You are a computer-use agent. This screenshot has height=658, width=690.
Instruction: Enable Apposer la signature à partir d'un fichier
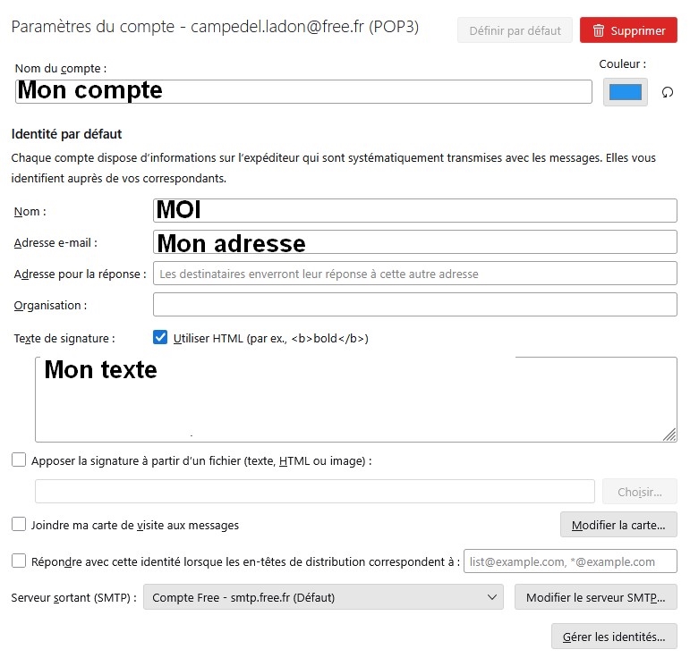(19, 460)
